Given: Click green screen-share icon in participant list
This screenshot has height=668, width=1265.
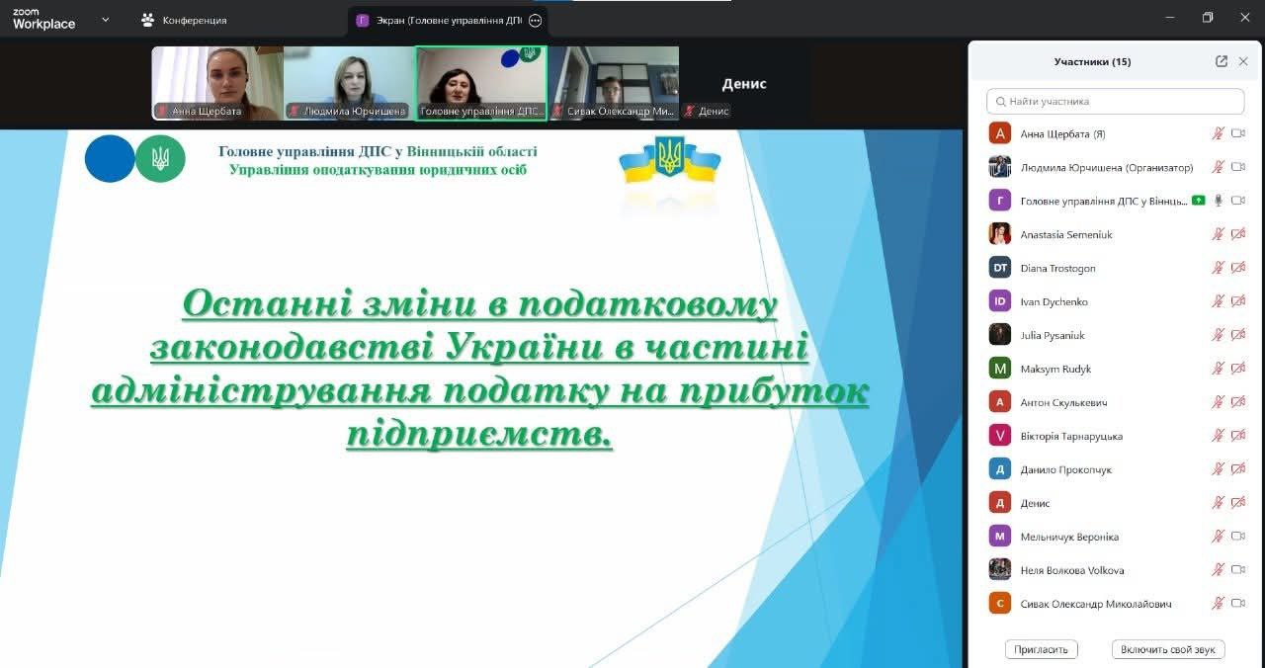Looking at the screenshot, I should [x=1198, y=201].
